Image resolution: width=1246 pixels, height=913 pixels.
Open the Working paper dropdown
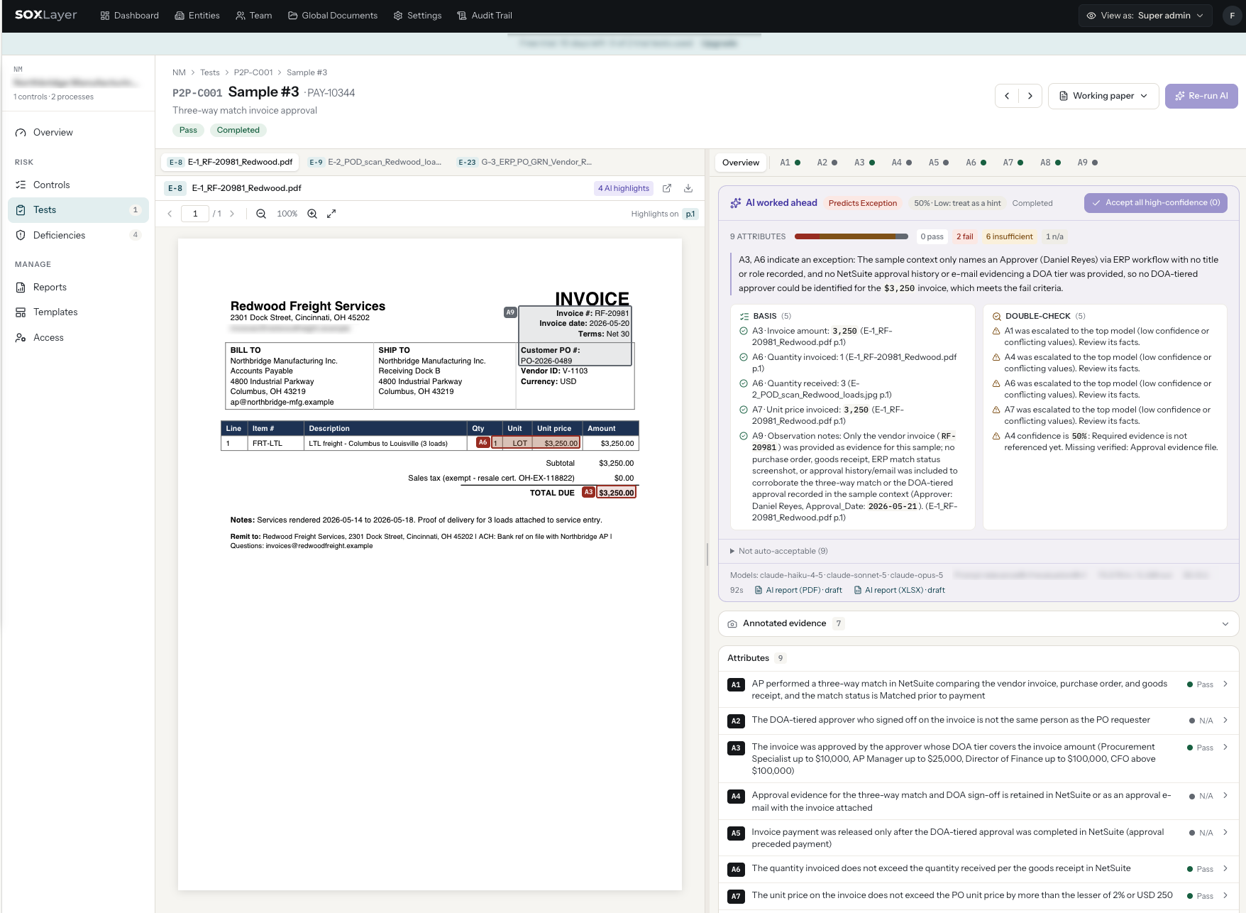(x=1103, y=96)
